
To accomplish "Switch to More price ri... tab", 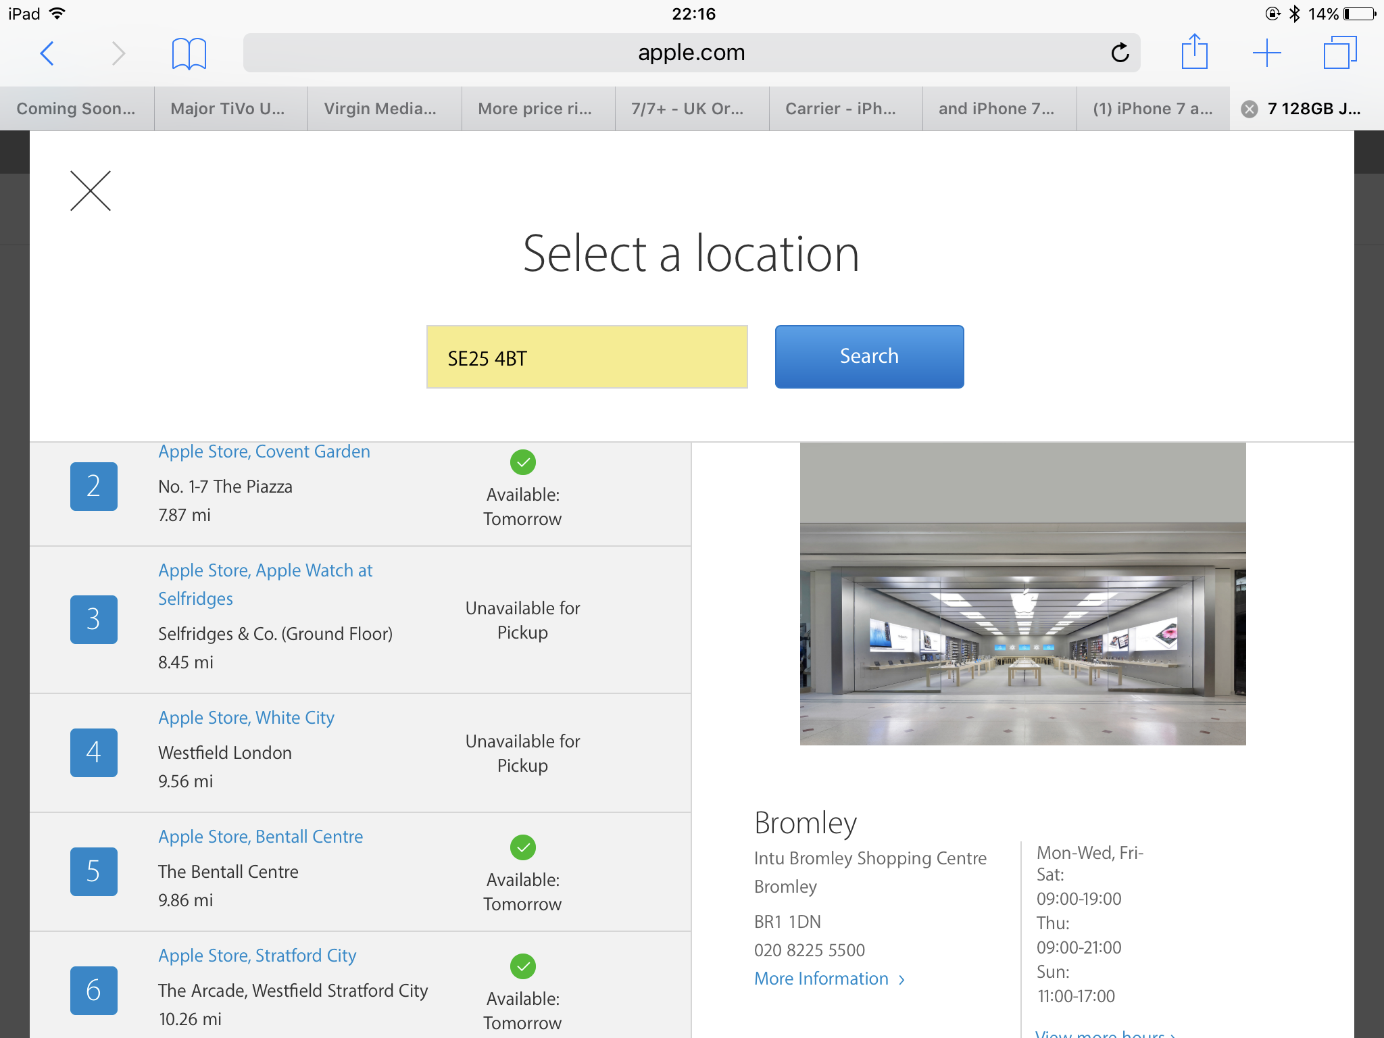I will pyautogui.click(x=539, y=109).
